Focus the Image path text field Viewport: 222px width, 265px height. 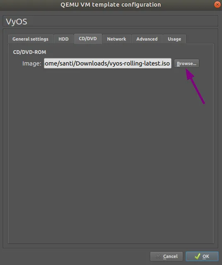click(x=108, y=63)
